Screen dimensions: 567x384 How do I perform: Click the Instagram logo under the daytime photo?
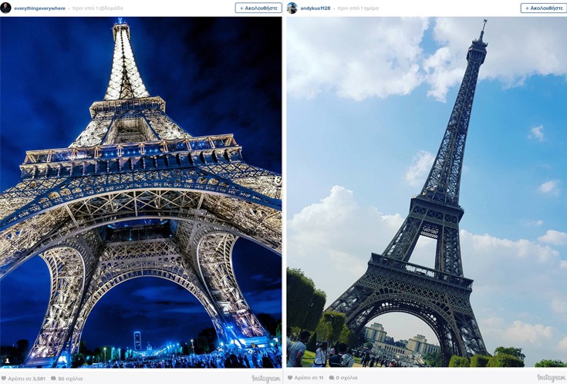552,378
